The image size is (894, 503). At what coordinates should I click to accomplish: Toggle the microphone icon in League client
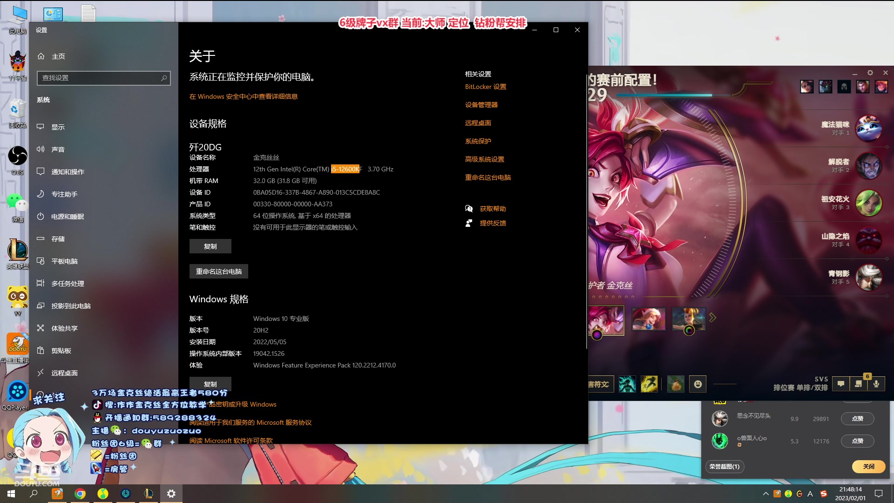point(876,384)
